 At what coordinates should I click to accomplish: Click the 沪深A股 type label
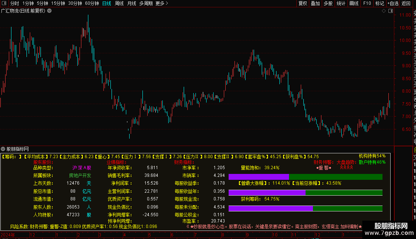(x=82, y=168)
